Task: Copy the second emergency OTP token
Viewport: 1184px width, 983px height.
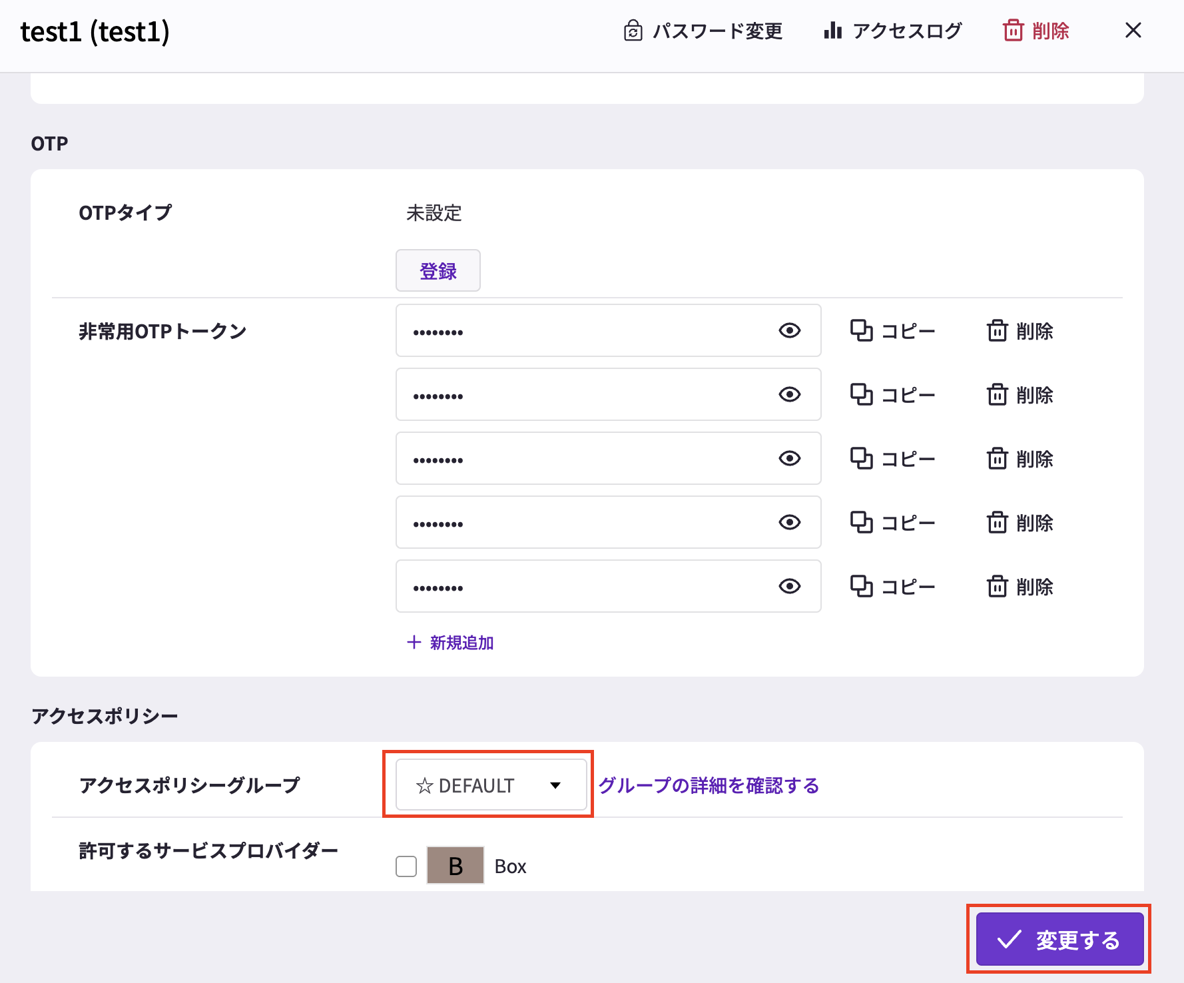Action: (892, 395)
